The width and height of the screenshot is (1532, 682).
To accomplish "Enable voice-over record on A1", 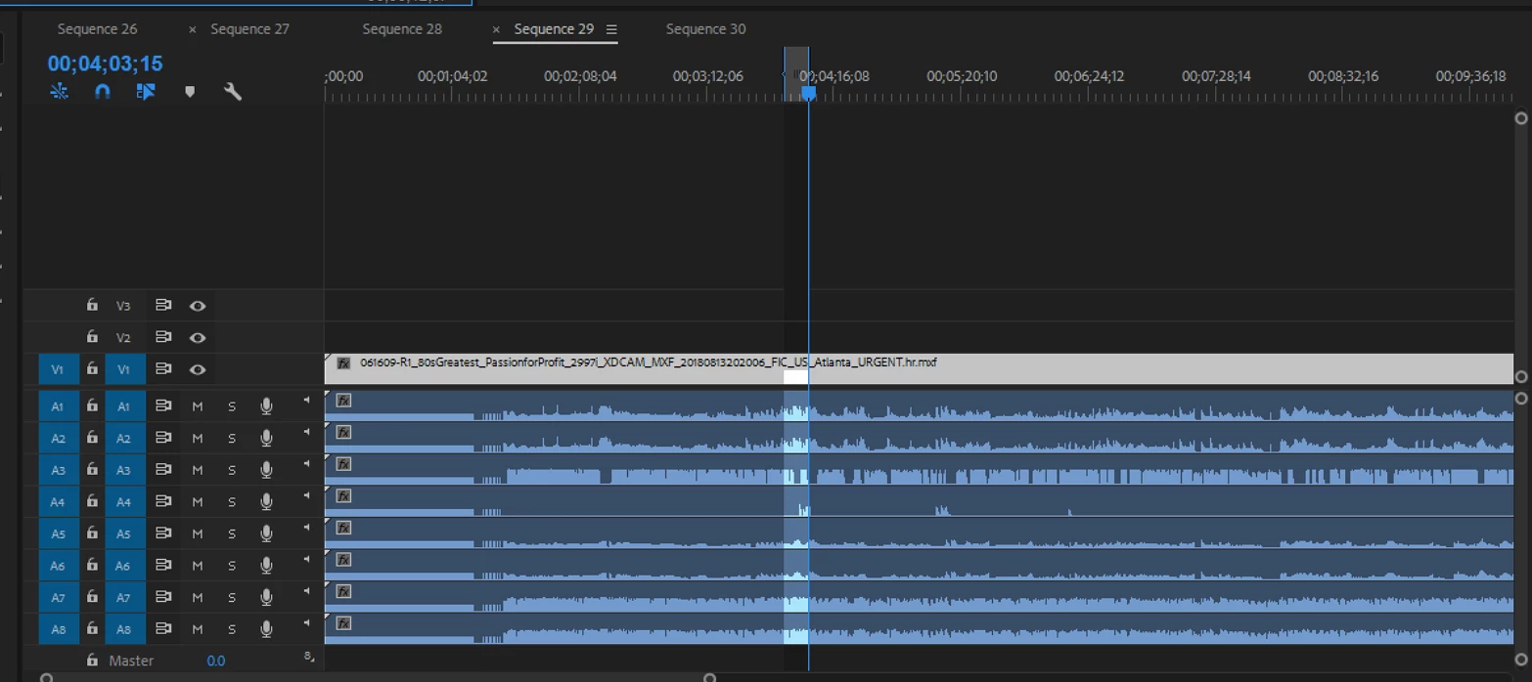I will 266,406.
